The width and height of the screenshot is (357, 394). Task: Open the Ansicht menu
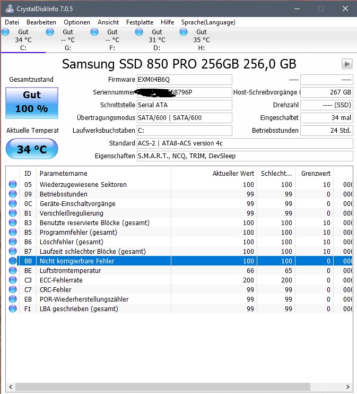point(108,22)
